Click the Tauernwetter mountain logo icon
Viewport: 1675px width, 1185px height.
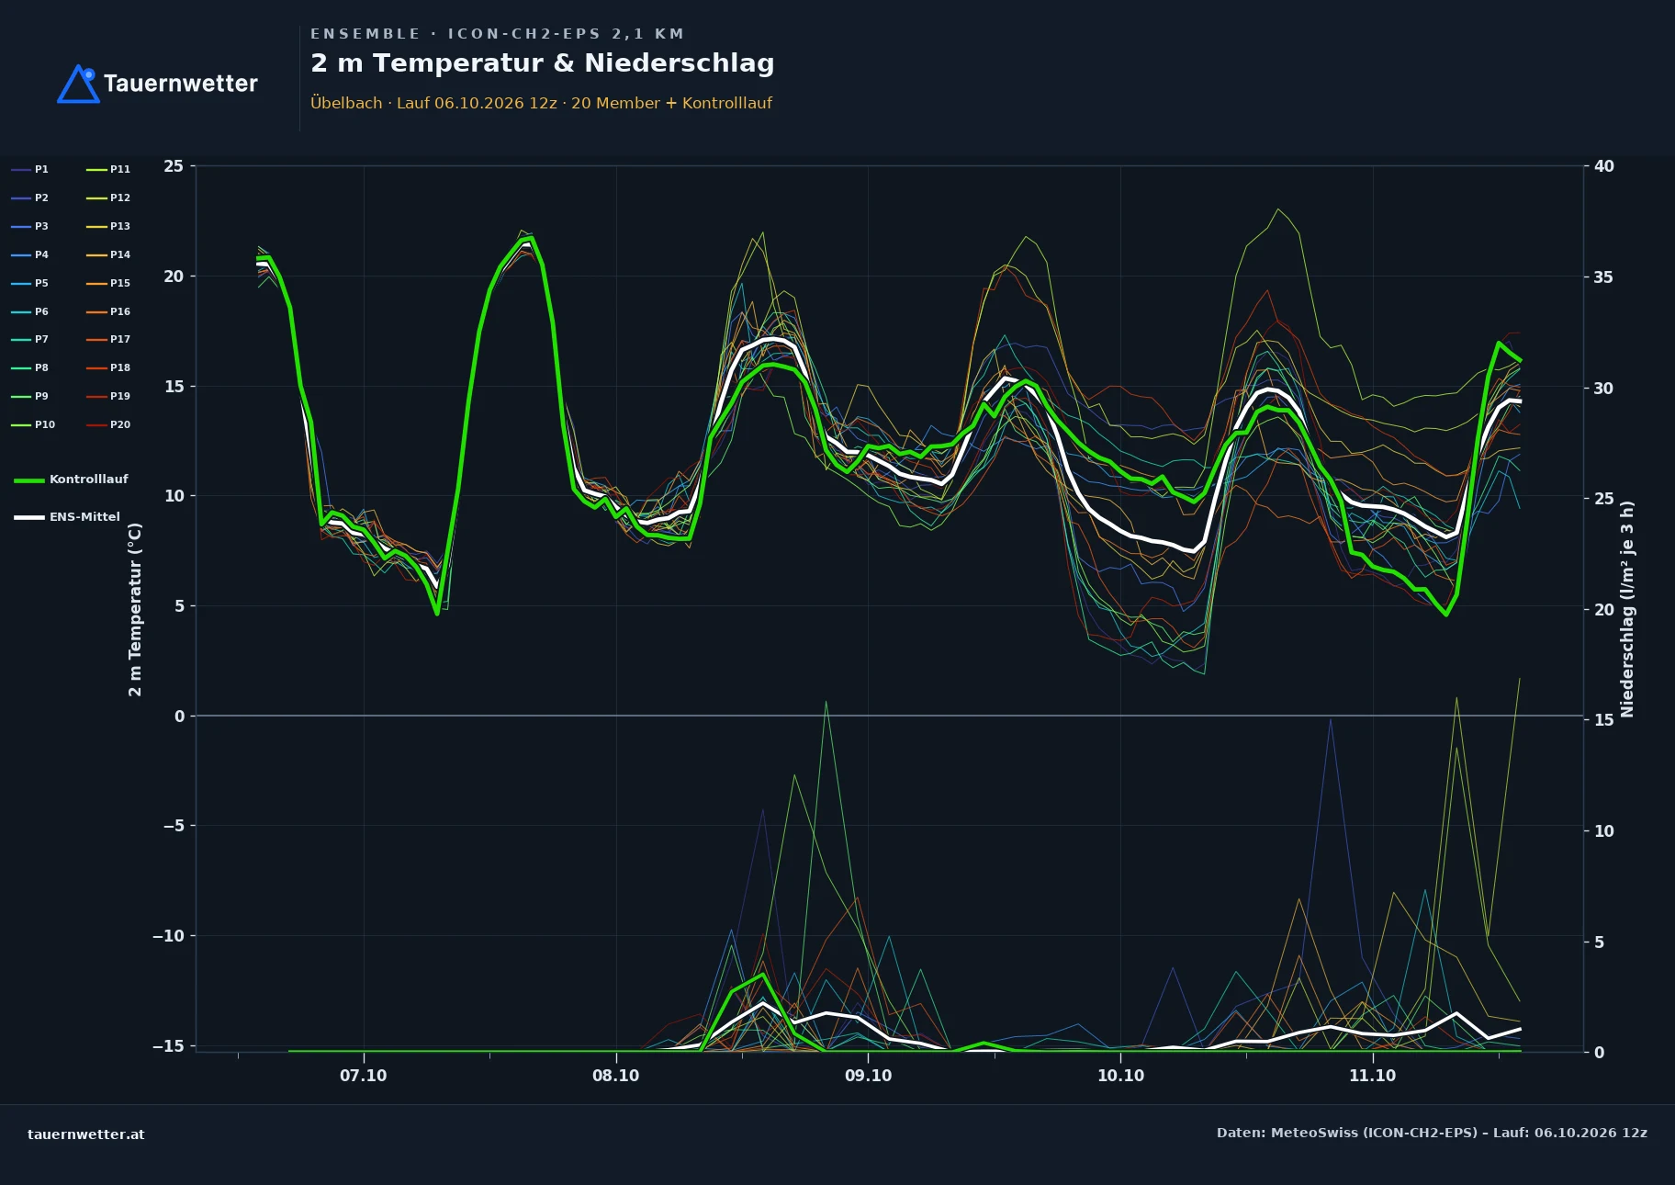click(78, 84)
